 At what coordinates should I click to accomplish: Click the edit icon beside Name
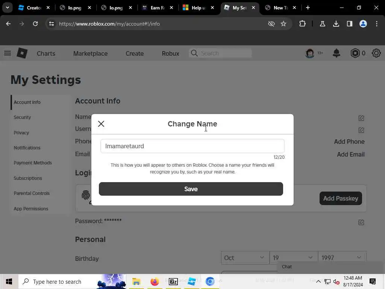coord(361,118)
